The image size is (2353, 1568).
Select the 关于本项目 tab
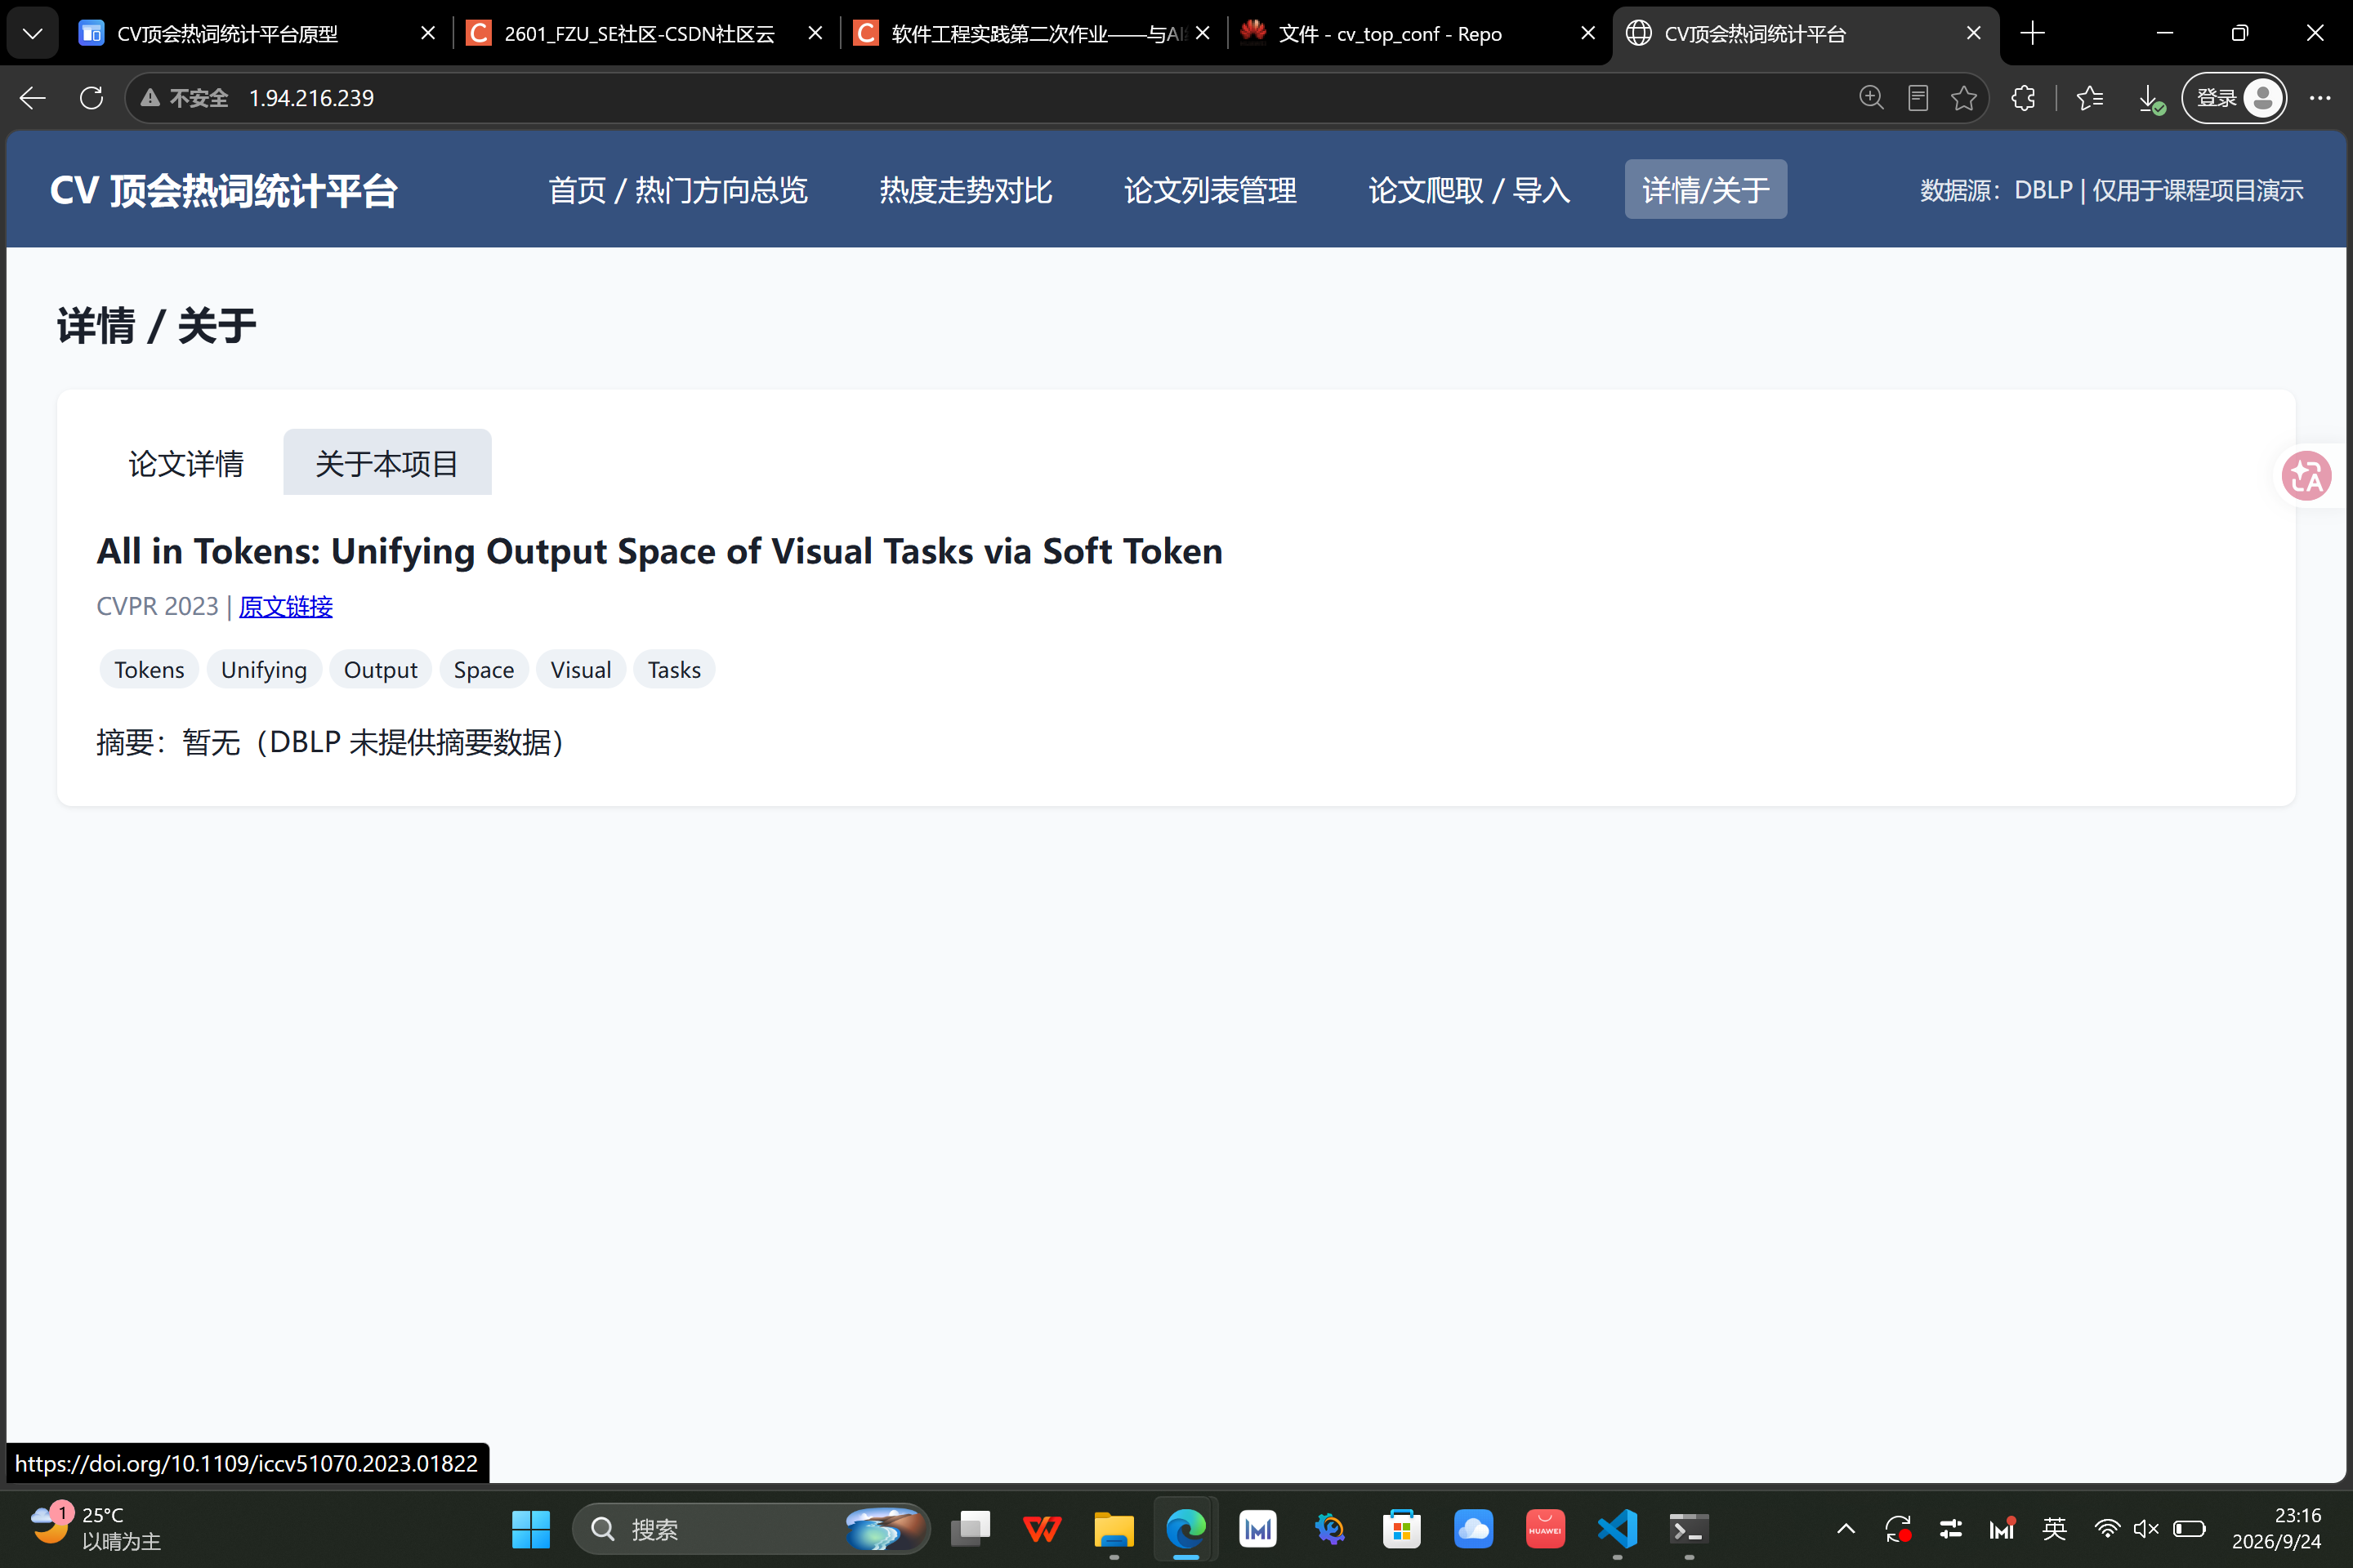point(387,463)
